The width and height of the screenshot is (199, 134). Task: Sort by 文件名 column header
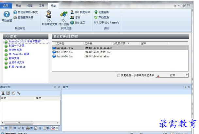[x=70, y=43]
